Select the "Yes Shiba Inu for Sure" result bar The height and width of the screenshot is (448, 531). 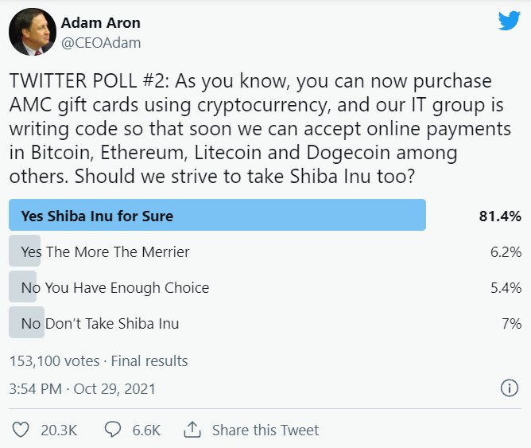pos(217,216)
